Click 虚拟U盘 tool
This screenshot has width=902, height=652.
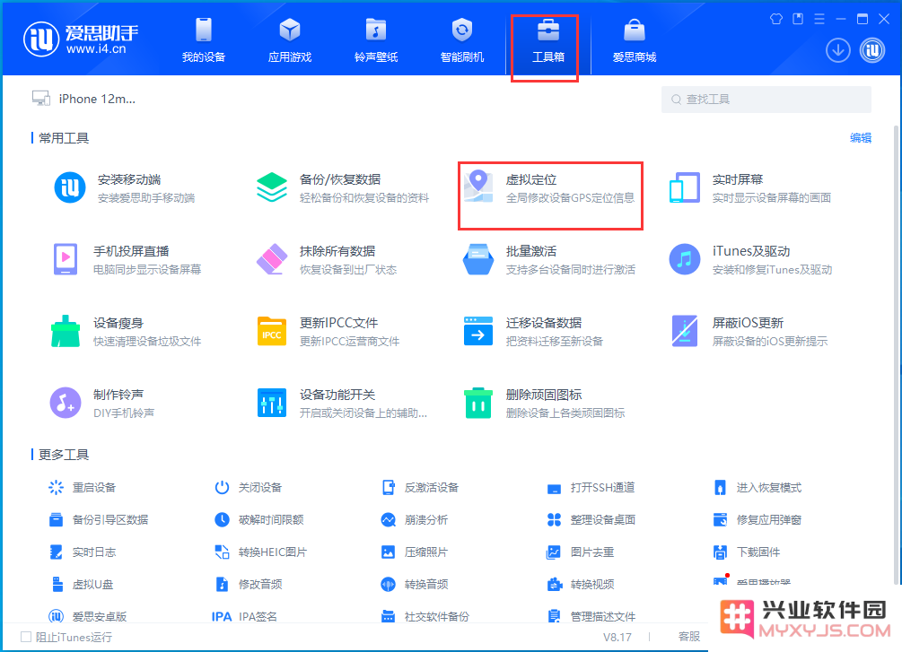[81, 584]
